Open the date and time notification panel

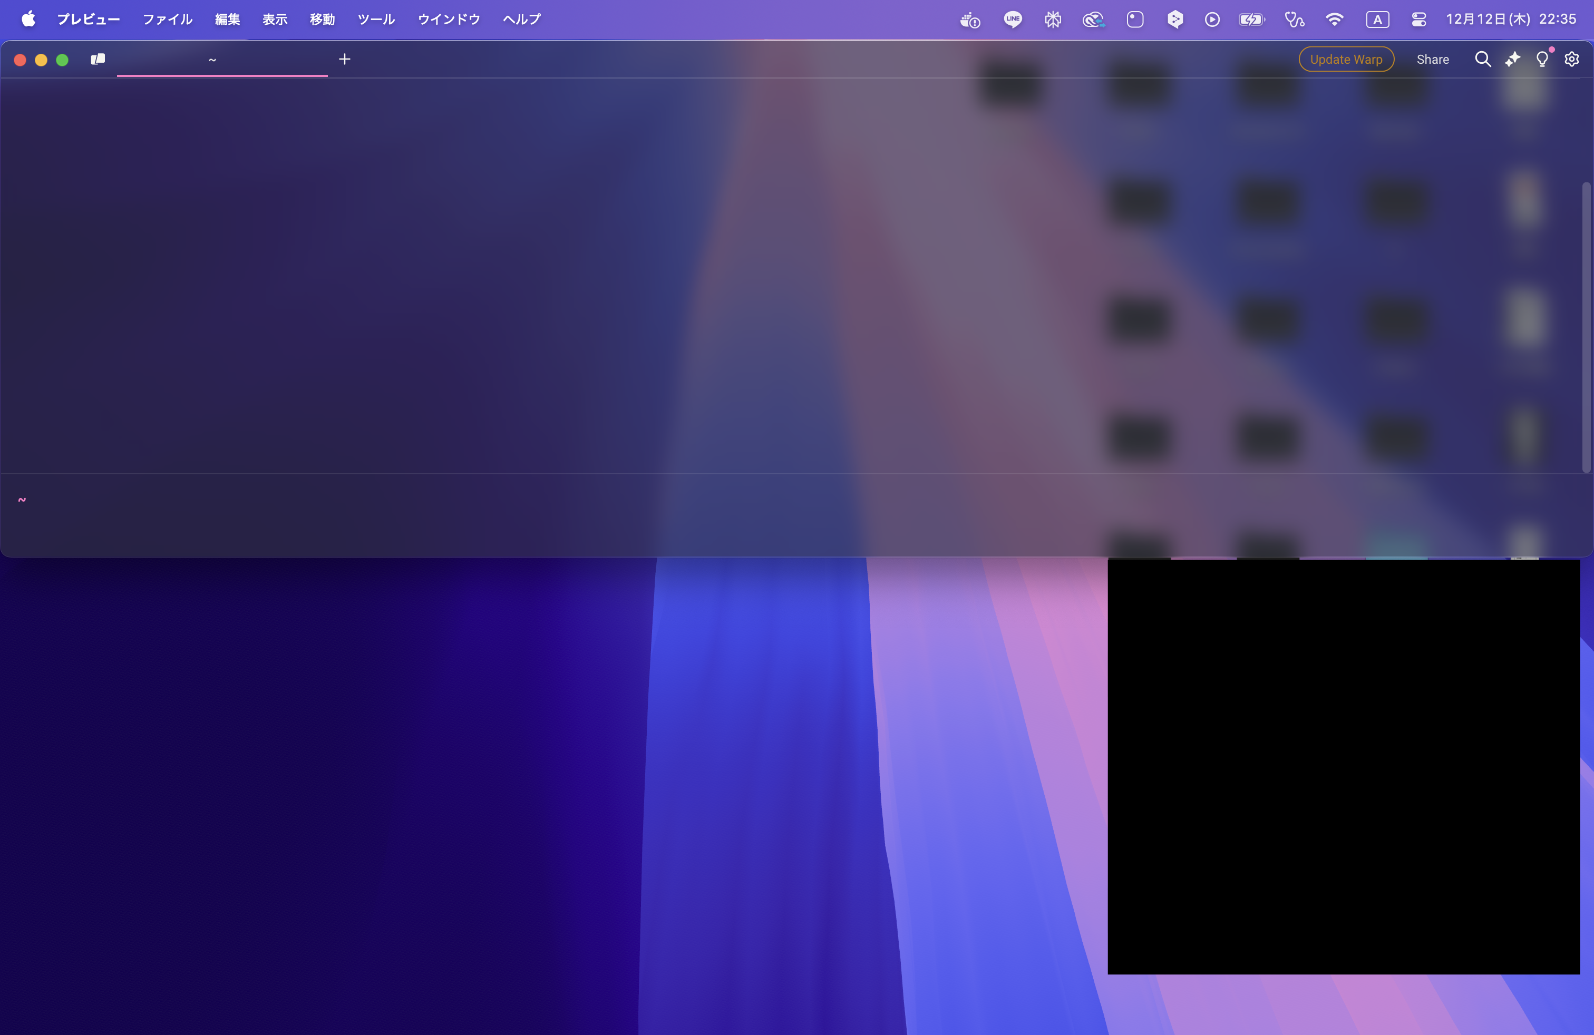(x=1510, y=19)
